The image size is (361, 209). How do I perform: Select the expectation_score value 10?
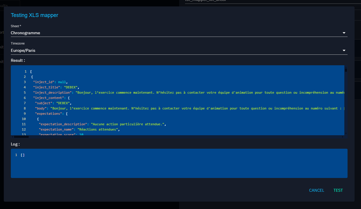pyautogui.click(x=82, y=134)
